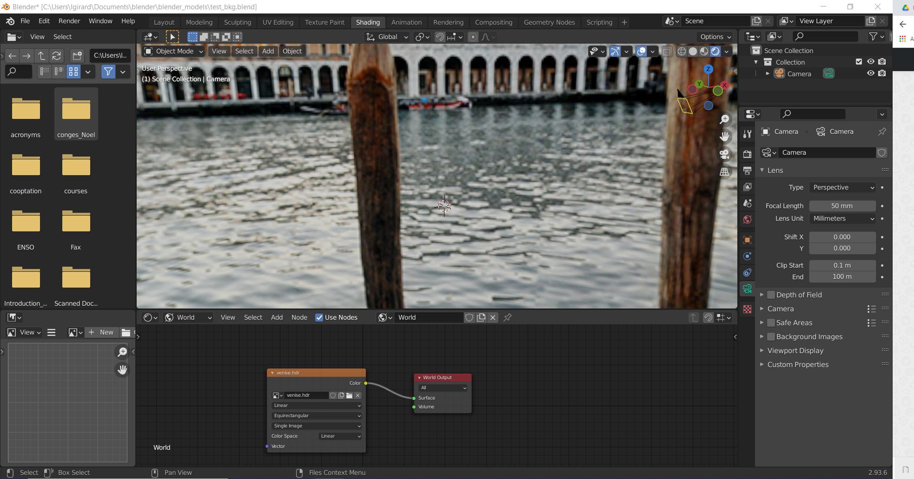The width and height of the screenshot is (914, 479).
Task: Click New image button in image editor
Action: (x=101, y=332)
